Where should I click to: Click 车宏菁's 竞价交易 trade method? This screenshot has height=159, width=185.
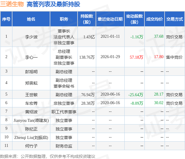pos(174,103)
